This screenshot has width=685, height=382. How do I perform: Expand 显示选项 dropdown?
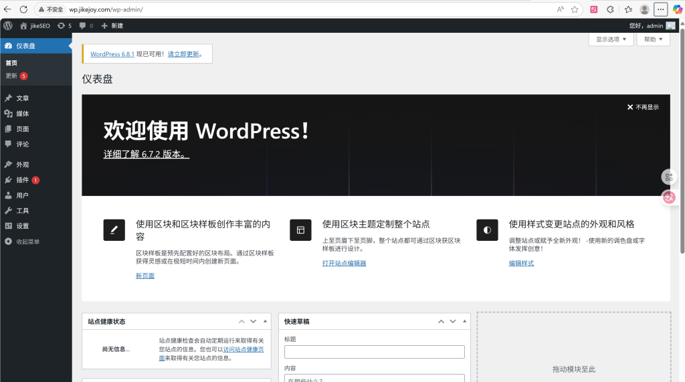point(611,39)
